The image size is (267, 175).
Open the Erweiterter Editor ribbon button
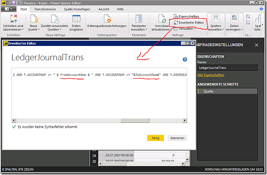tap(189, 23)
